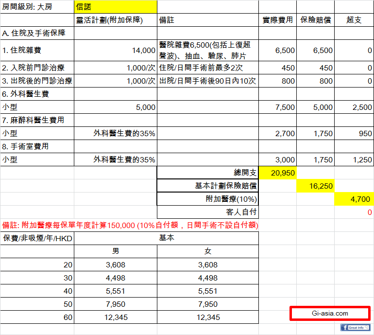
Task: Select the yellow 信諾 header cell
Action: tap(116, 7)
